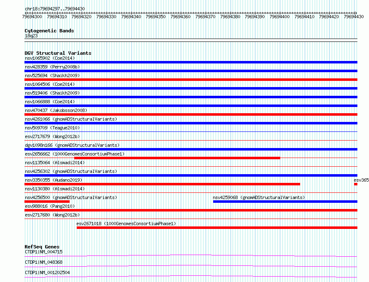
Task: Click ruler position 79694400
Action: coord(279,17)
